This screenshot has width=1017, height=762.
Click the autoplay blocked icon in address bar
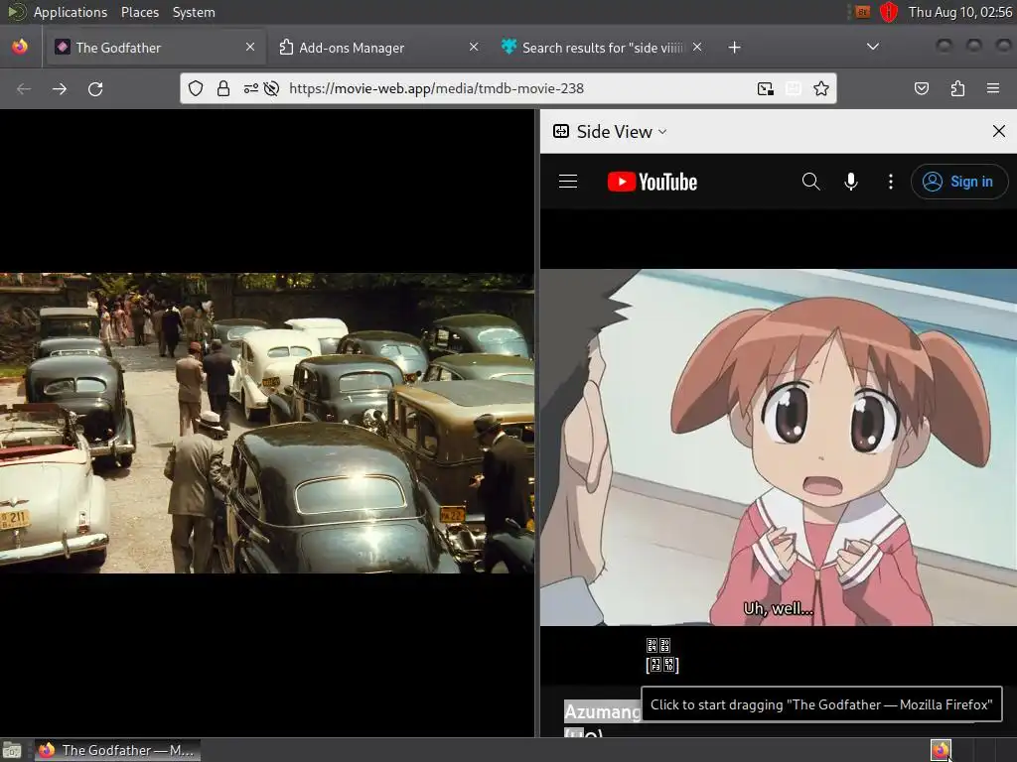pos(271,88)
